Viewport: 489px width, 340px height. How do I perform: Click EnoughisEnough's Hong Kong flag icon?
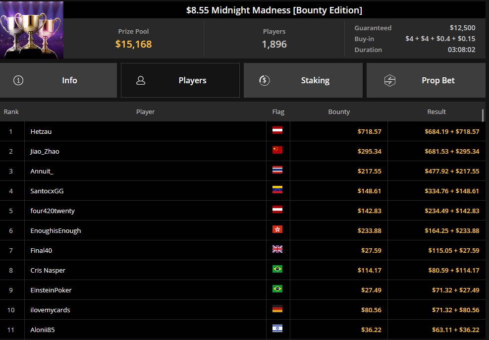(277, 229)
